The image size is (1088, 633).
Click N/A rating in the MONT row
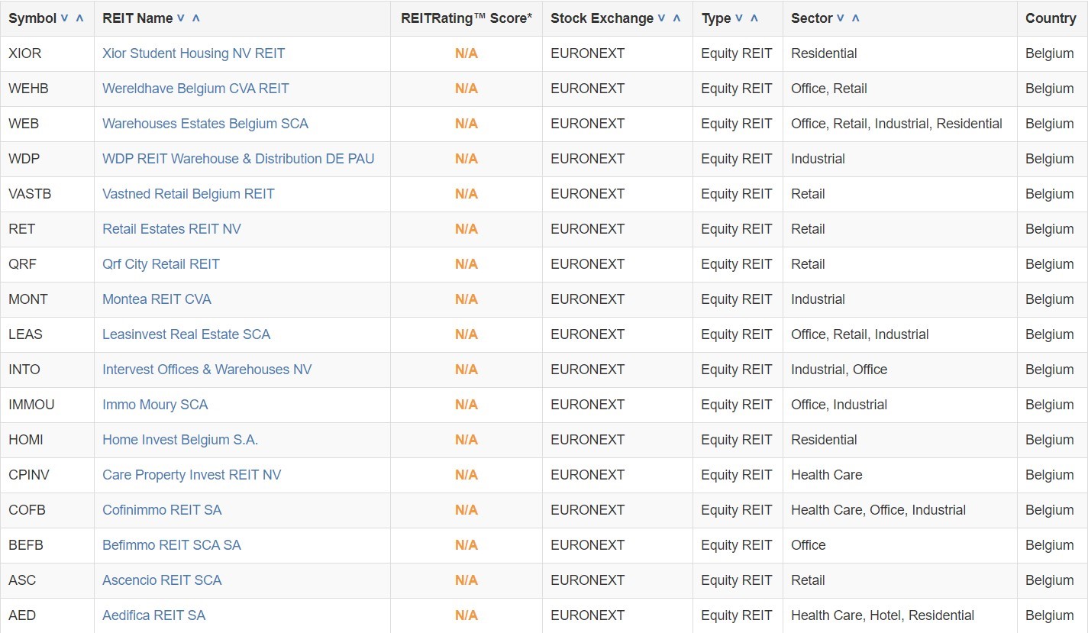467,299
